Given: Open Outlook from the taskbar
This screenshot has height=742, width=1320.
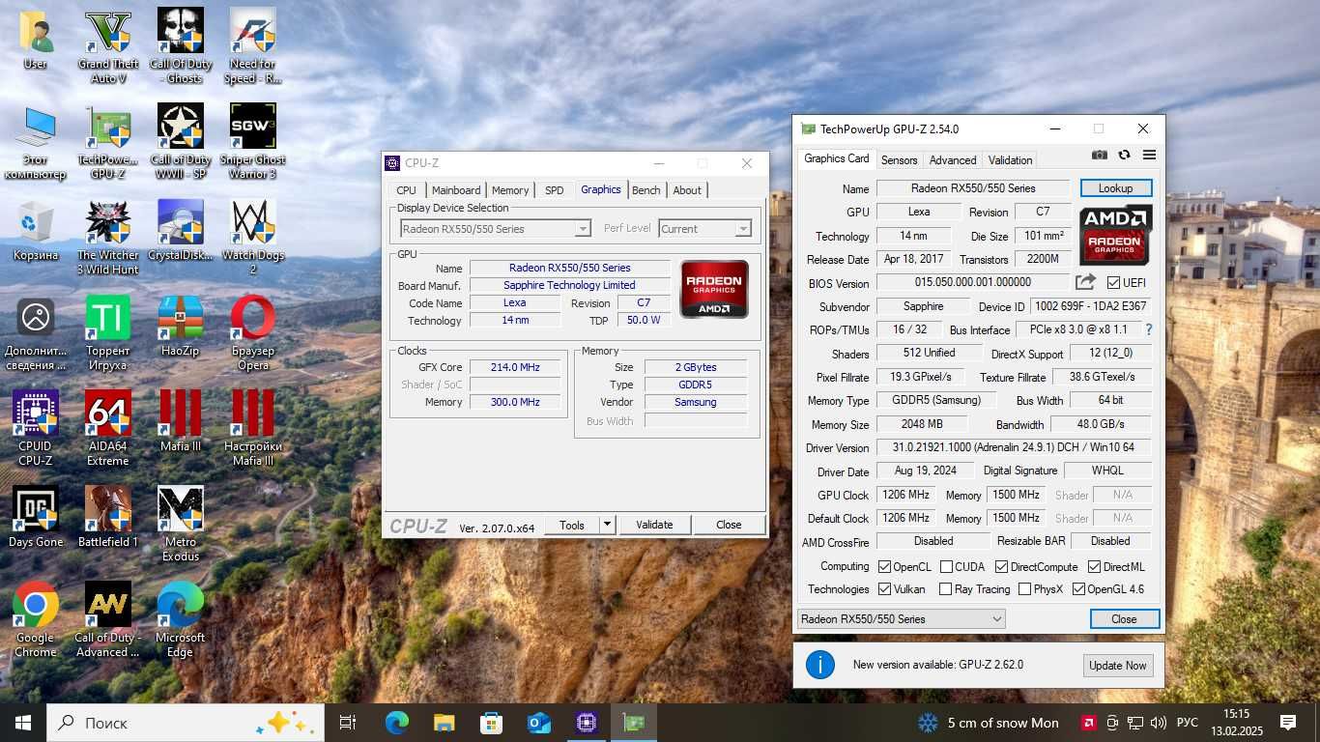Looking at the screenshot, I should [x=538, y=723].
